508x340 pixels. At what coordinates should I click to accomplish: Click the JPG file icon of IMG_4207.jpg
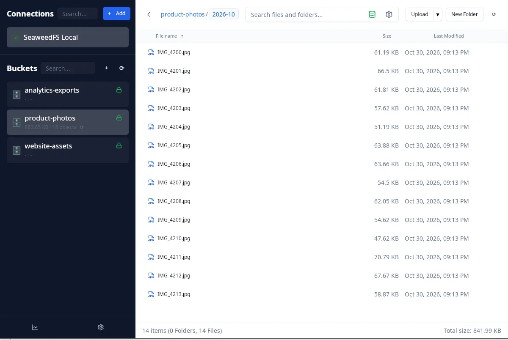[151, 183]
